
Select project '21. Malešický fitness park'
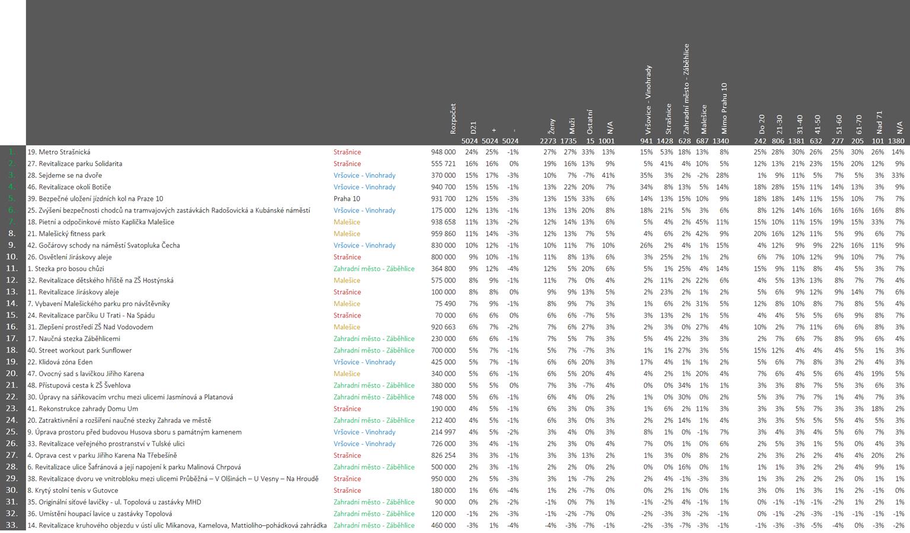tap(66, 234)
